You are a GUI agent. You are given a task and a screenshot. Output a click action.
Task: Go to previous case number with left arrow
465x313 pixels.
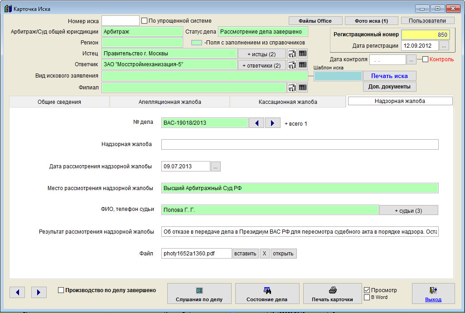click(x=257, y=123)
